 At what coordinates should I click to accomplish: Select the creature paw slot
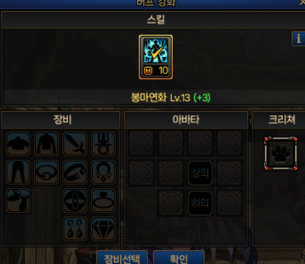[x=281, y=154]
